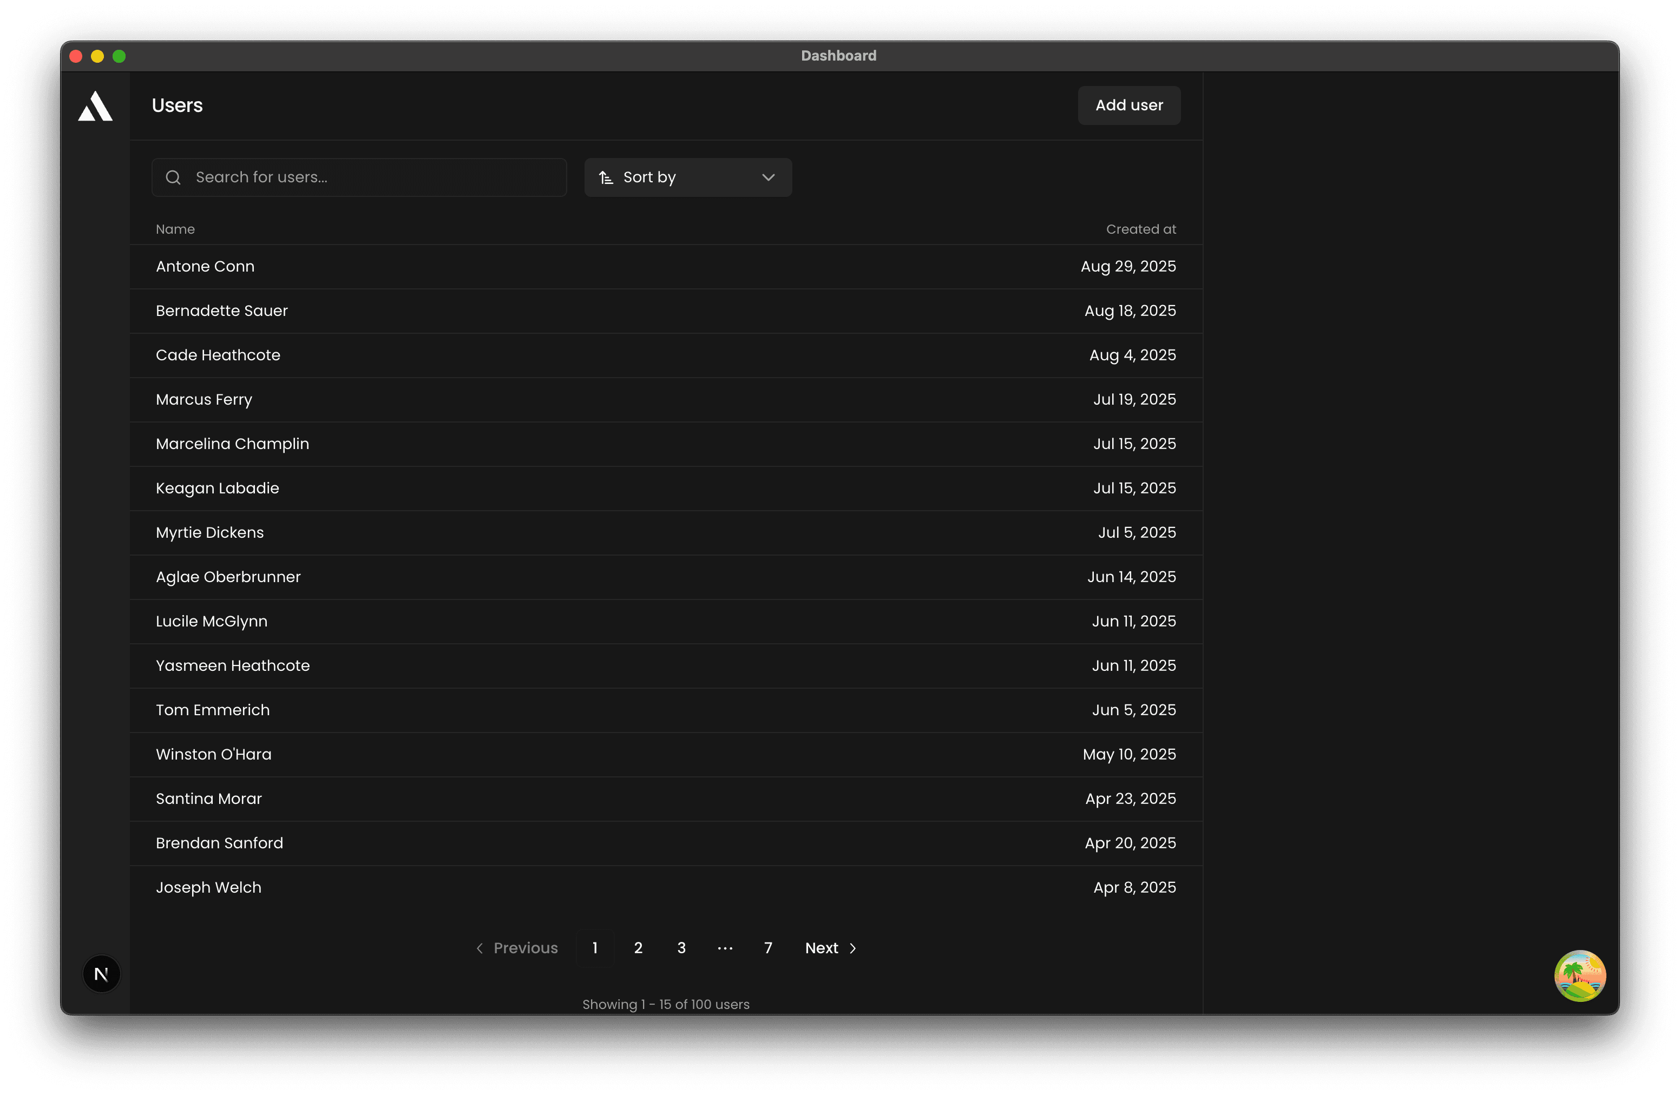Viewport: 1680px width, 1095px height.
Task: Click the Name column header
Action: (175, 229)
